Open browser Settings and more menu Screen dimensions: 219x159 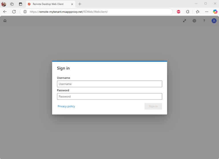(207, 12)
